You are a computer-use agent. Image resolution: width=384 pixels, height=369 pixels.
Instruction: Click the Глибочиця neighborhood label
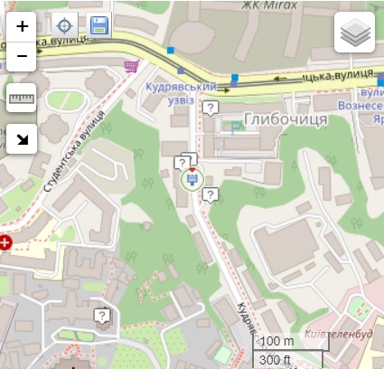click(x=286, y=119)
